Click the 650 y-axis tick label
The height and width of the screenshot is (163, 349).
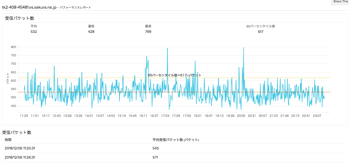point(14,72)
